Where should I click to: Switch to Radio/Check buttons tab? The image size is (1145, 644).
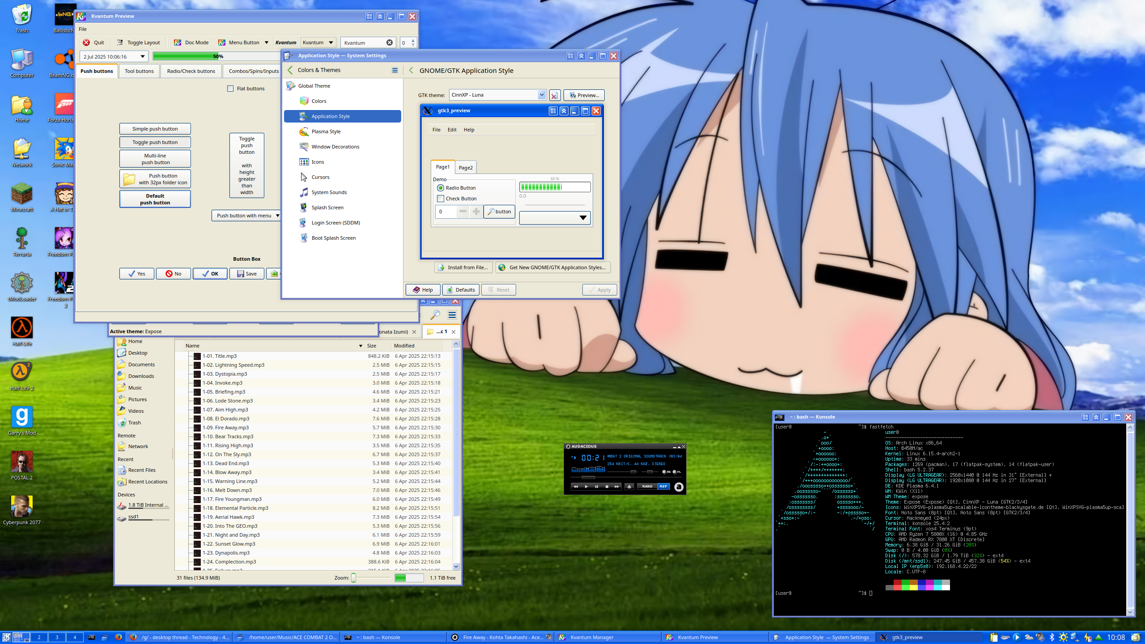pyautogui.click(x=191, y=71)
